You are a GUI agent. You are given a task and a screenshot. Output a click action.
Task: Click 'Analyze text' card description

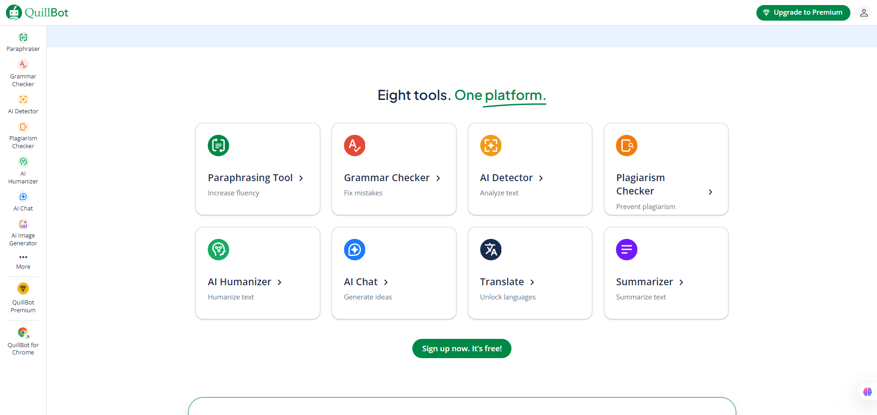click(x=499, y=193)
